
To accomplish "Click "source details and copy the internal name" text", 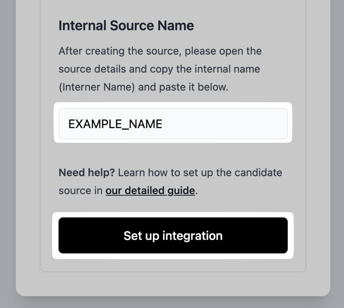I will point(159,69).
